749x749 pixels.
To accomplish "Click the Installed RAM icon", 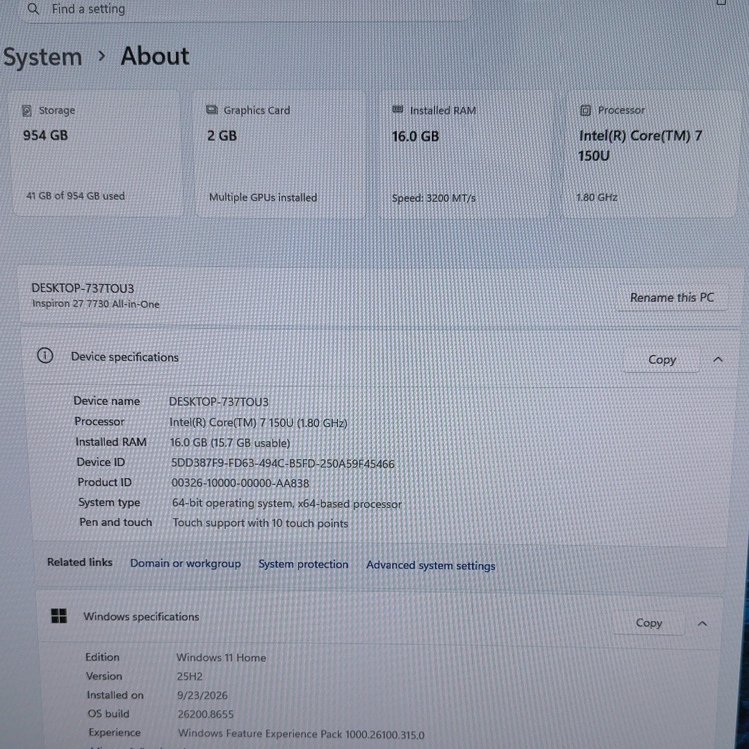I will click(x=398, y=110).
